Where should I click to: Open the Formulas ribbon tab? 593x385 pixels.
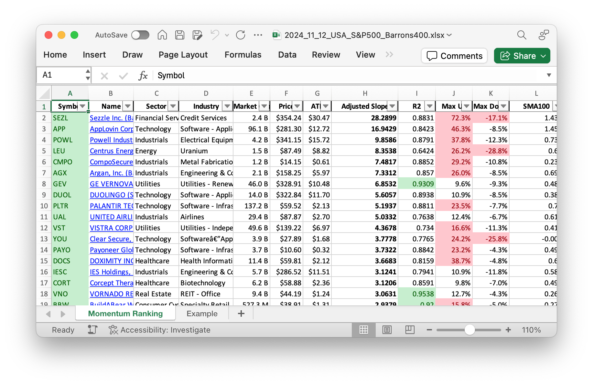pyautogui.click(x=243, y=55)
